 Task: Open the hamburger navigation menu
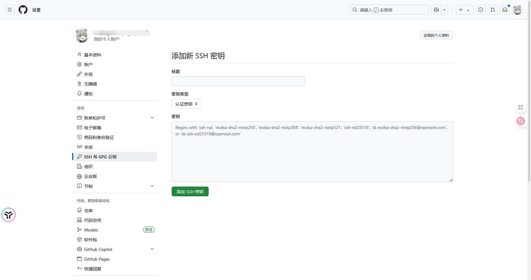pos(10,10)
